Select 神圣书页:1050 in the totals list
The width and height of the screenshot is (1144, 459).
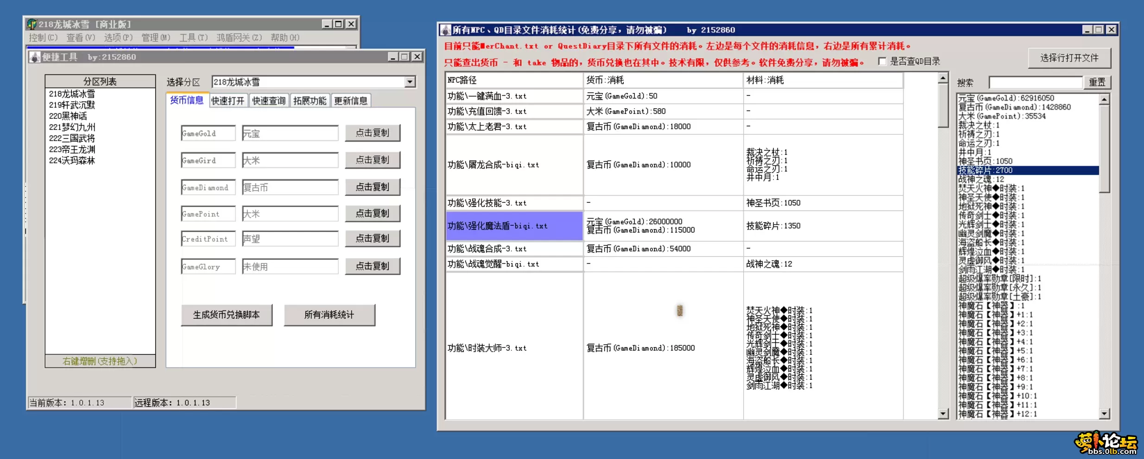[1028, 161]
